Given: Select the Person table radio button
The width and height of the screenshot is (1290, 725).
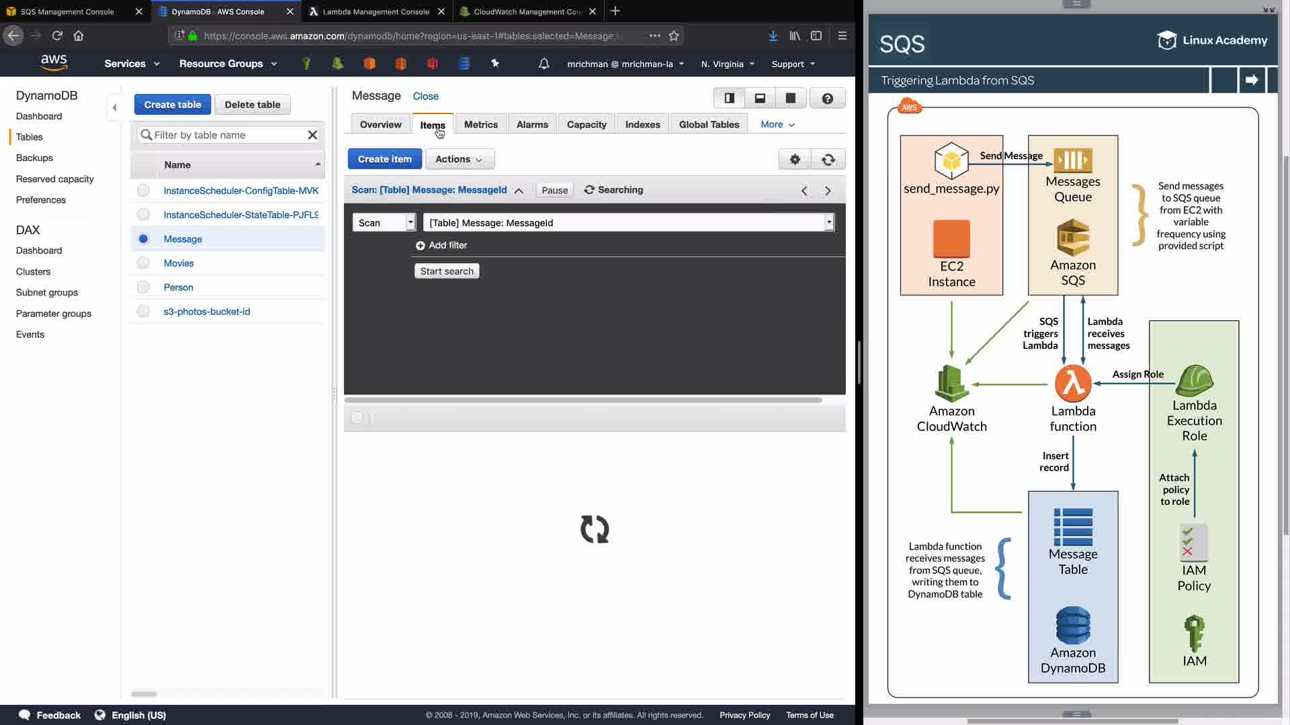Looking at the screenshot, I should point(143,287).
